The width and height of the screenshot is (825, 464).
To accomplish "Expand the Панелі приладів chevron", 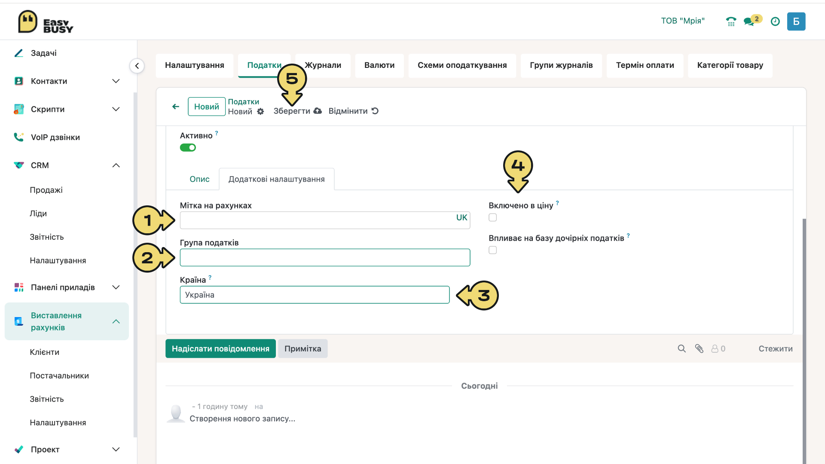I will point(116,287).
